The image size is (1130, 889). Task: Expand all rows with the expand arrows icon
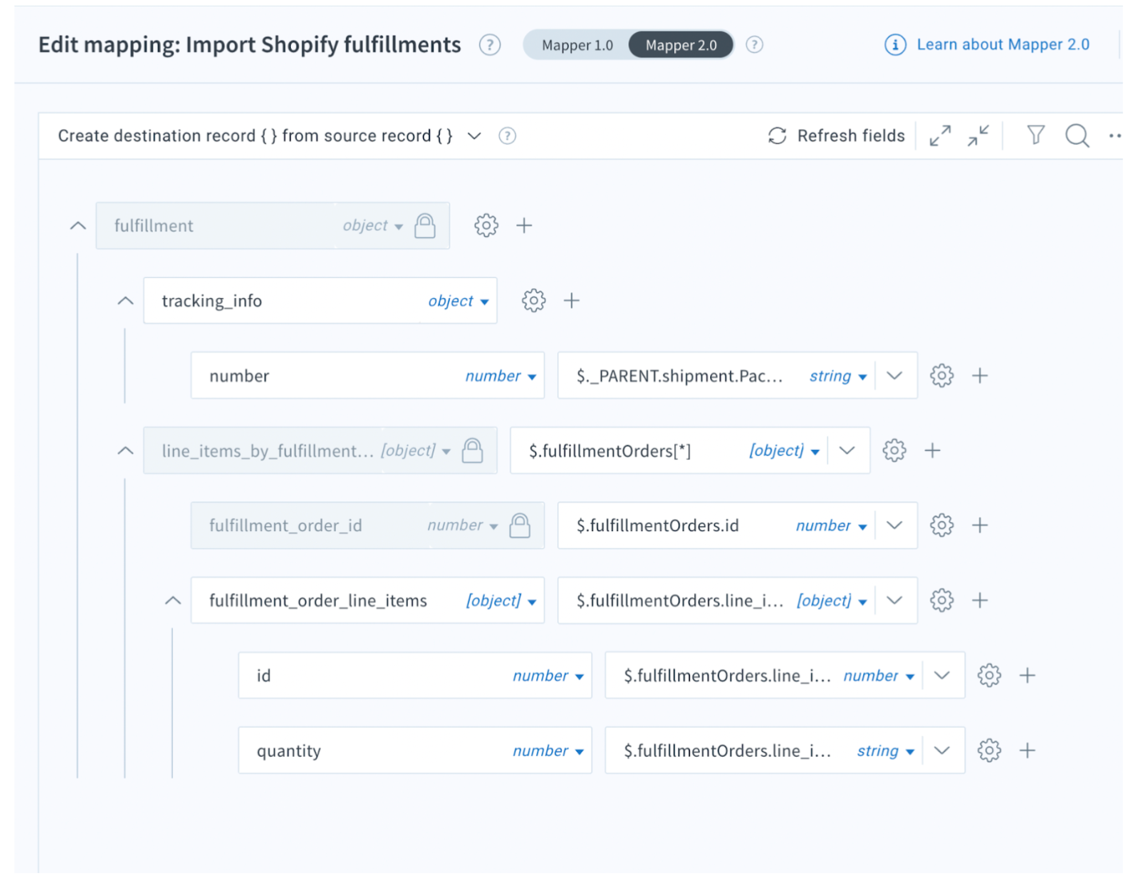(940, 136)
